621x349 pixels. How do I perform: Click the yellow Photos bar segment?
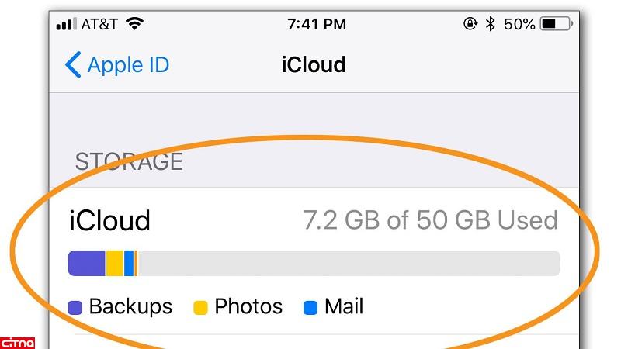115,263
